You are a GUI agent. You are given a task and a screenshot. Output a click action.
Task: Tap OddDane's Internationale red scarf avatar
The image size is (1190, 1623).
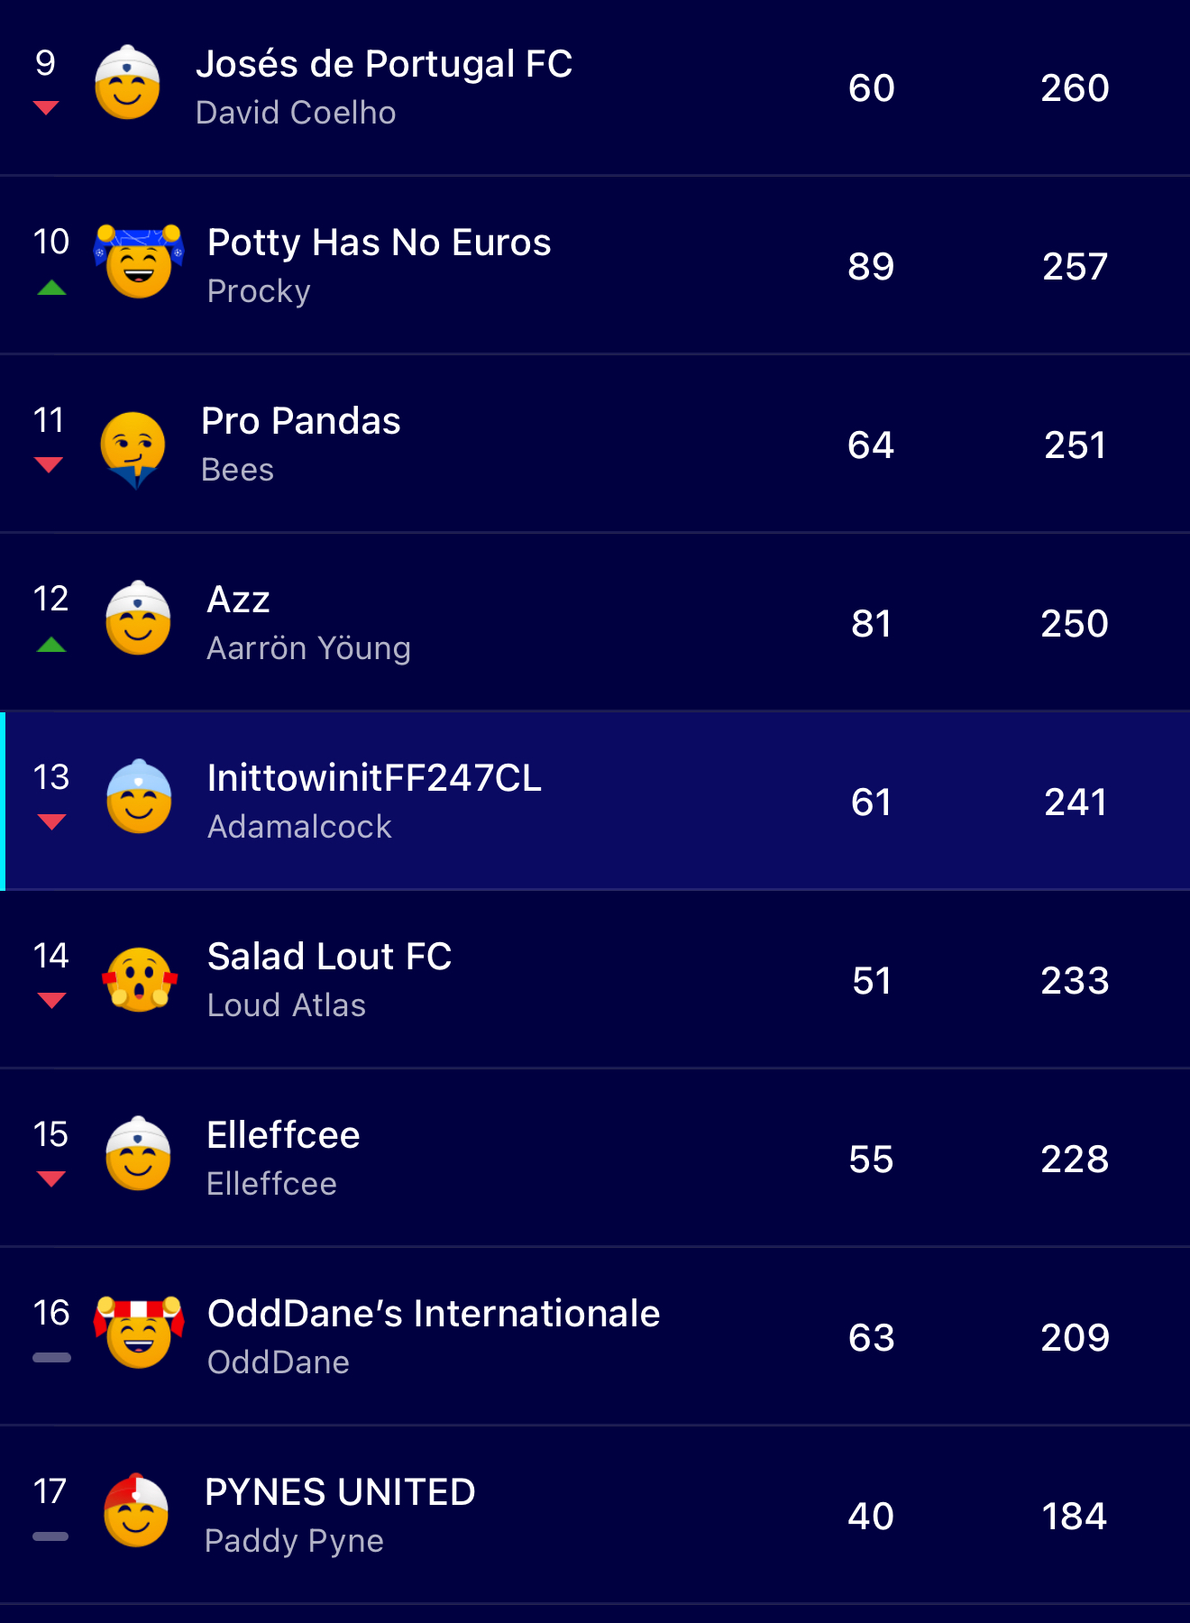tap(139, 1333)
